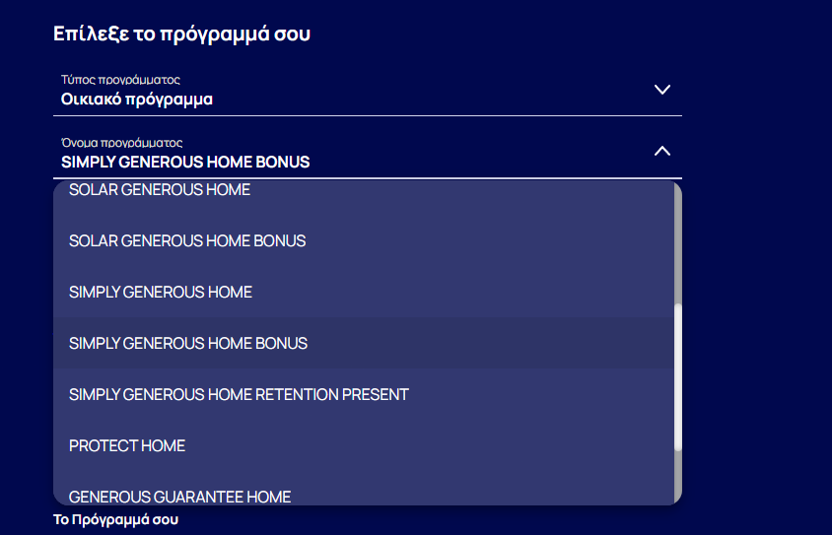Click selected SIMPLY GENEROUS HOME BONUS field value
Viewport: 832px width, 535px height.
tap(185, 163)
